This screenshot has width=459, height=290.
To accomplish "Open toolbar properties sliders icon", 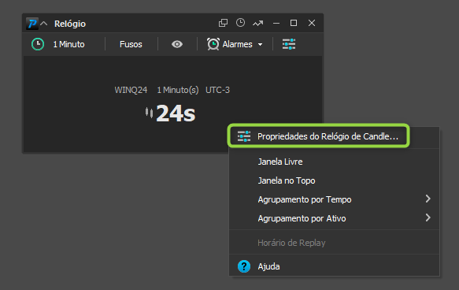I will [289, 44].
